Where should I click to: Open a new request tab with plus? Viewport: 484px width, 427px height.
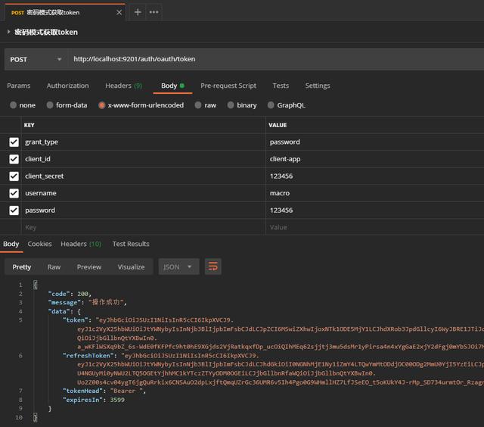point(138,12)
